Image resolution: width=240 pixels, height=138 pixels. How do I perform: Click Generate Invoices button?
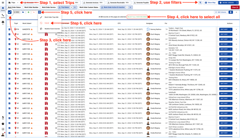point(94,3)
